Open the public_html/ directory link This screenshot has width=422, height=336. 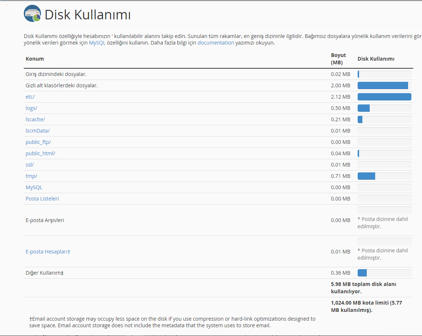click(x=40, y=153)
